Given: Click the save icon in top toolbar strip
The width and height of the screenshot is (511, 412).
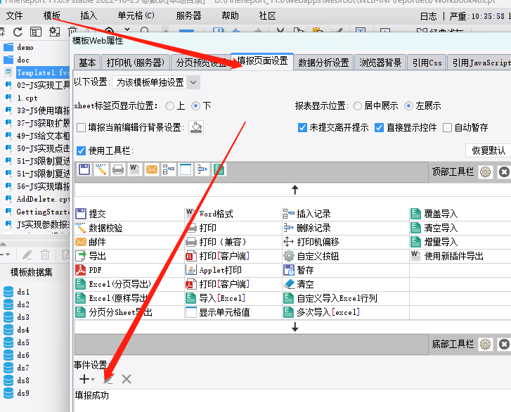Looking at the screenshot, I should point(84,169).
